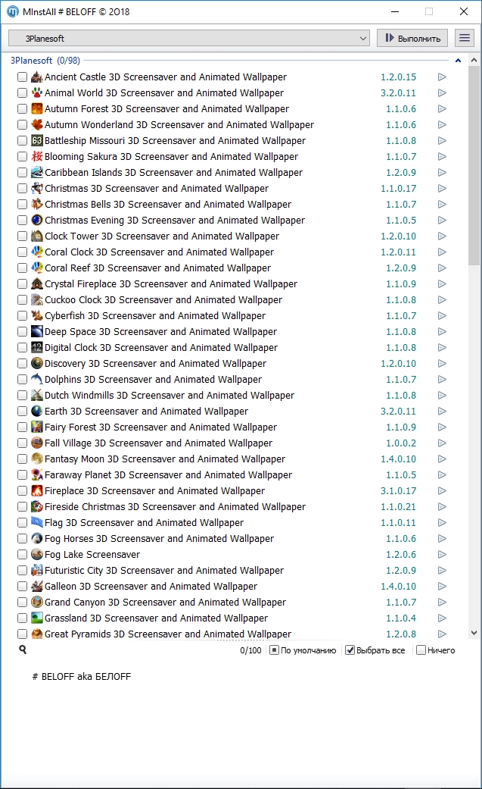482x789 pixels.
Task: Toggle the 'Ничего' checkbox
Action: point(421,650)
